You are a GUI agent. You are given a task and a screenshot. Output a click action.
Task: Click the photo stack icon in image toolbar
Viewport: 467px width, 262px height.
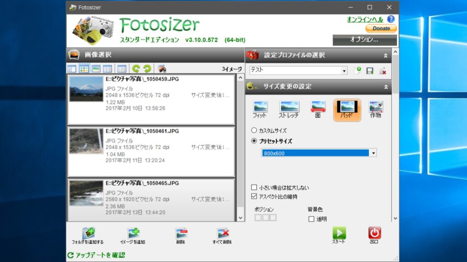click(162, 69)
